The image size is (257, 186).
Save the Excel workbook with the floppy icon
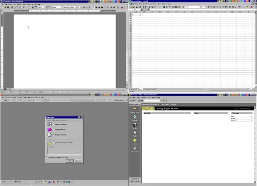click(137, 7)
